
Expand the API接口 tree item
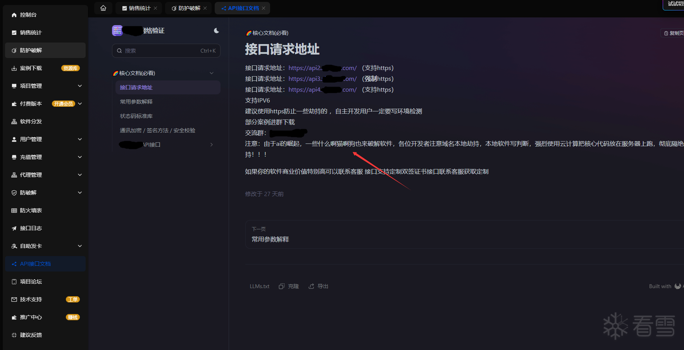(x=212, y=145)
